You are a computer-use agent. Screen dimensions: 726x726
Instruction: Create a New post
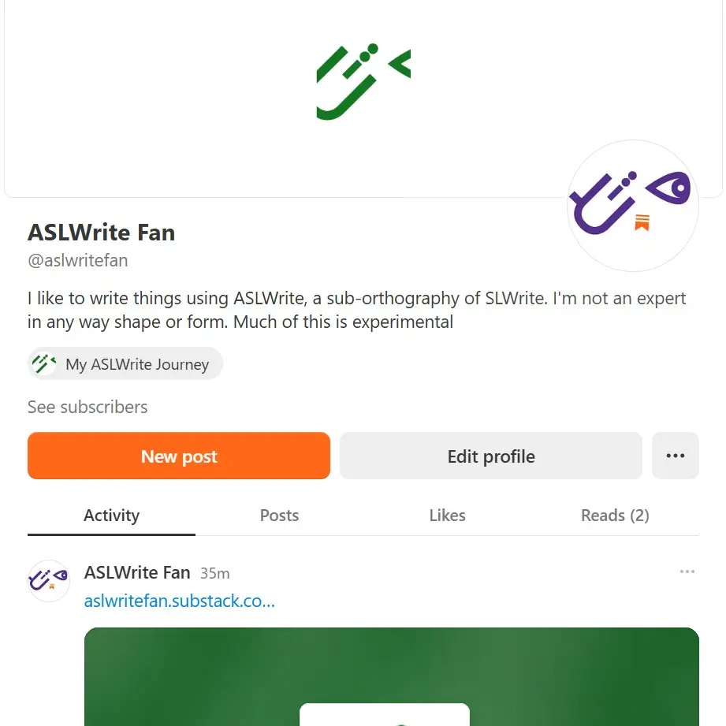pos(178,456)
